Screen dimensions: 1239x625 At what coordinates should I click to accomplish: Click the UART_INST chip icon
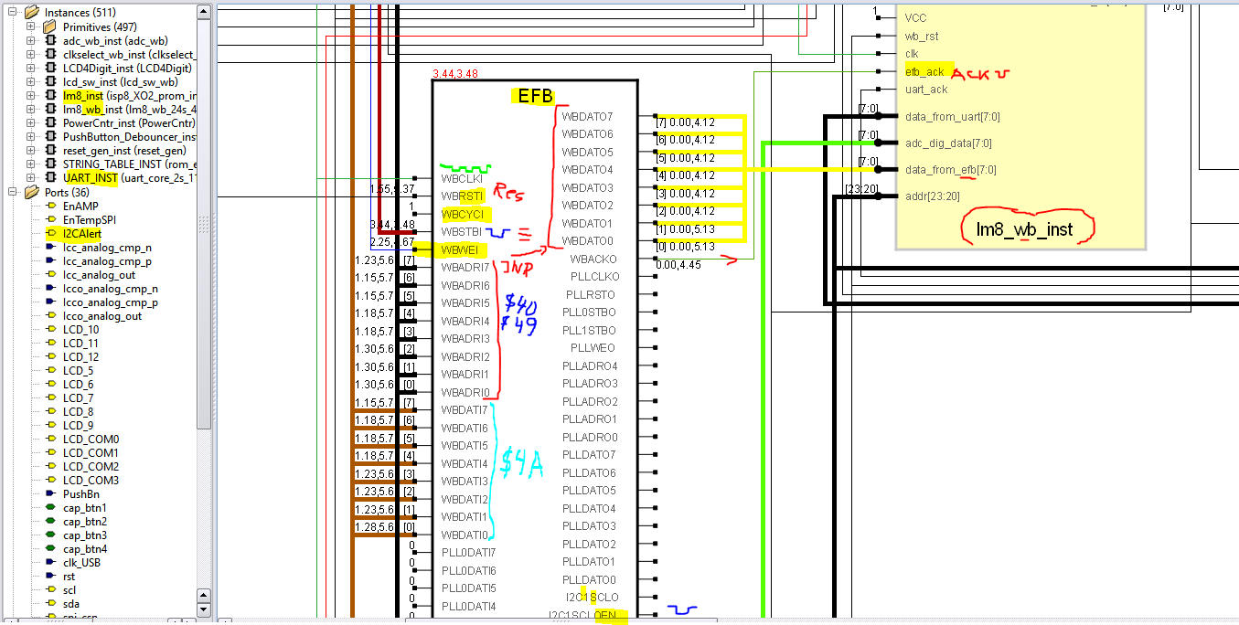tap(50, 178)
